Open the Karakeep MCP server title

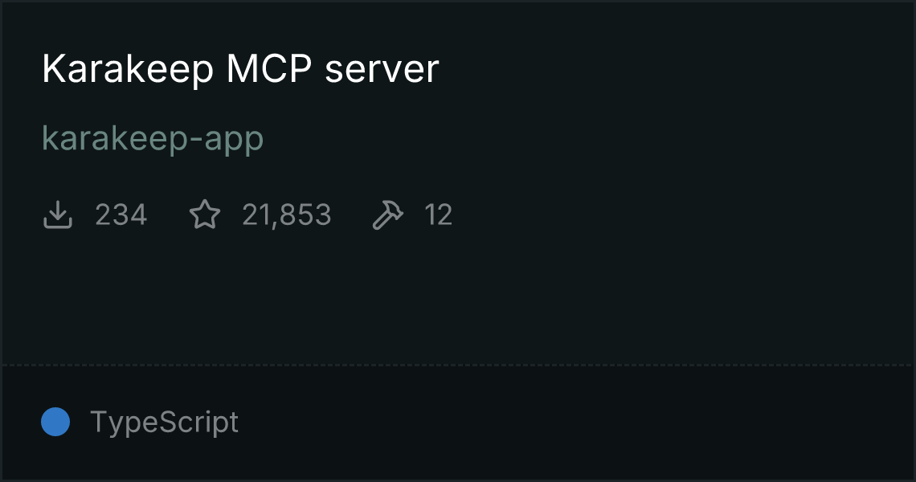(240, 69)
